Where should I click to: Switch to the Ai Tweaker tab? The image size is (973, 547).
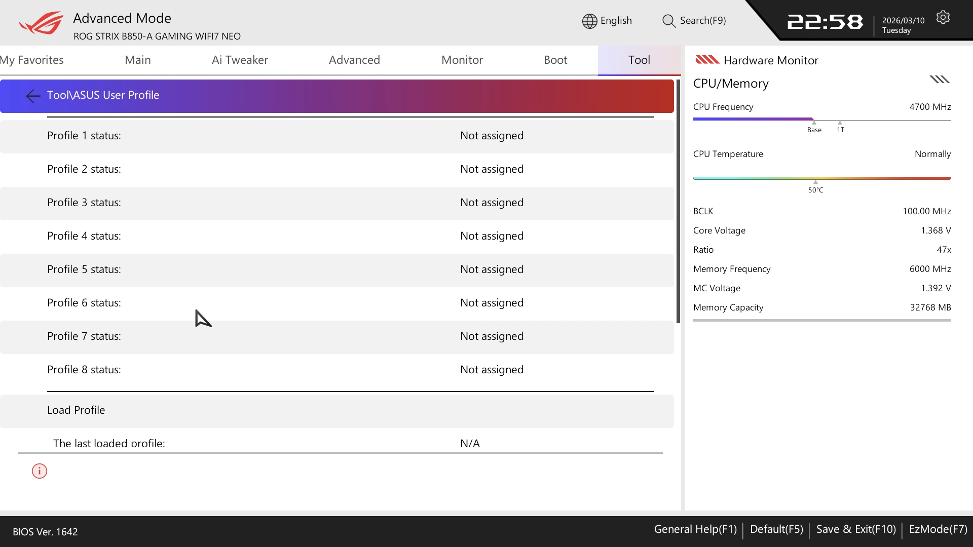240,60
